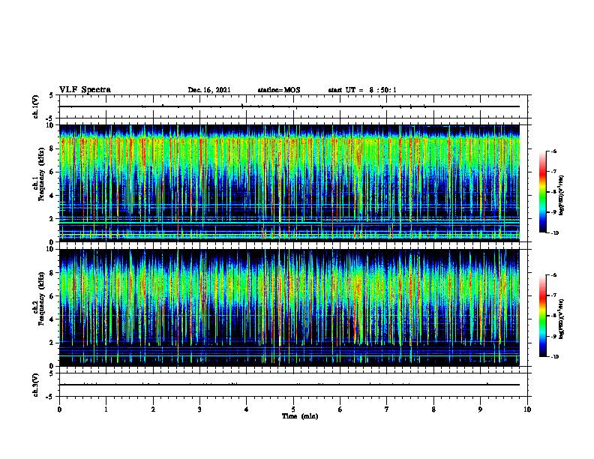Click the time axis tick label "7"
Screen dimensions: 594x459
coord(387,409)
